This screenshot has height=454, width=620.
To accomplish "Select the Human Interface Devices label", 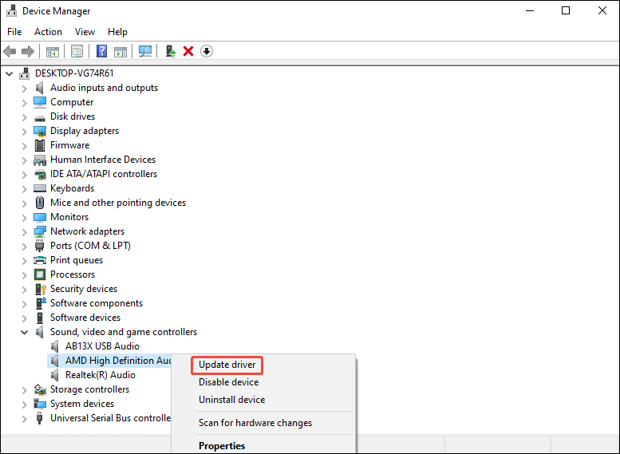I will click(103, 160).
